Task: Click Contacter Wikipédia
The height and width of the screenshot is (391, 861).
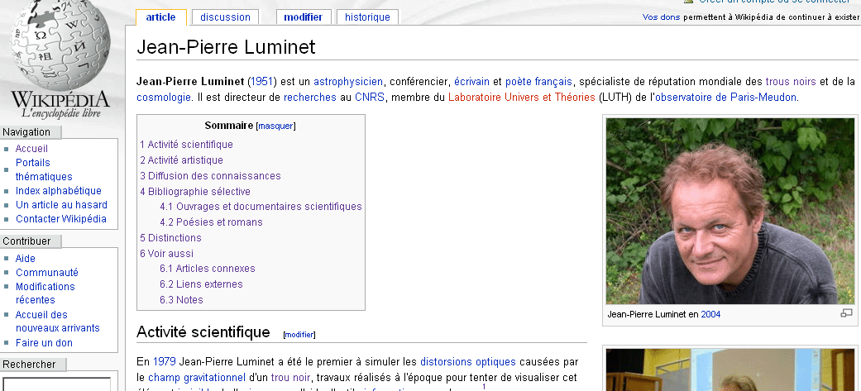Action: click(61, 218)
